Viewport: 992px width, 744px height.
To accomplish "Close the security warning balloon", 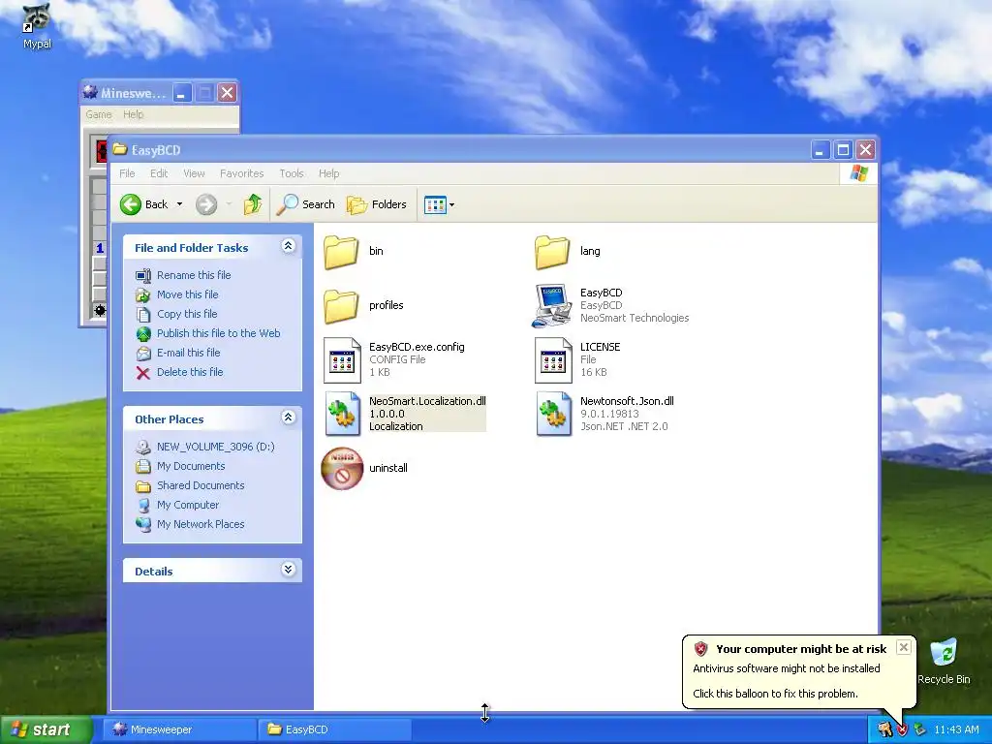I will click(904, 646).
